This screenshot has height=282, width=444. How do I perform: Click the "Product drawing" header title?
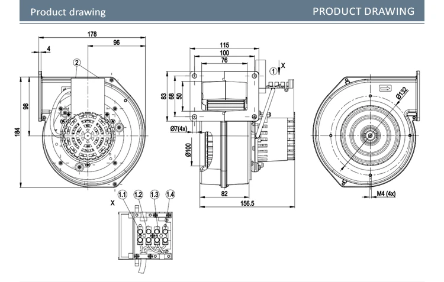pos(68,12)
